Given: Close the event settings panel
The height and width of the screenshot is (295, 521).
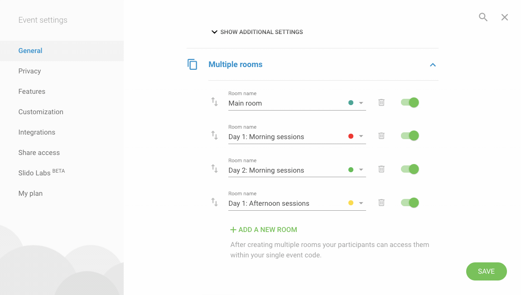Looking at the screenshot, I should [x=504, y=17].
